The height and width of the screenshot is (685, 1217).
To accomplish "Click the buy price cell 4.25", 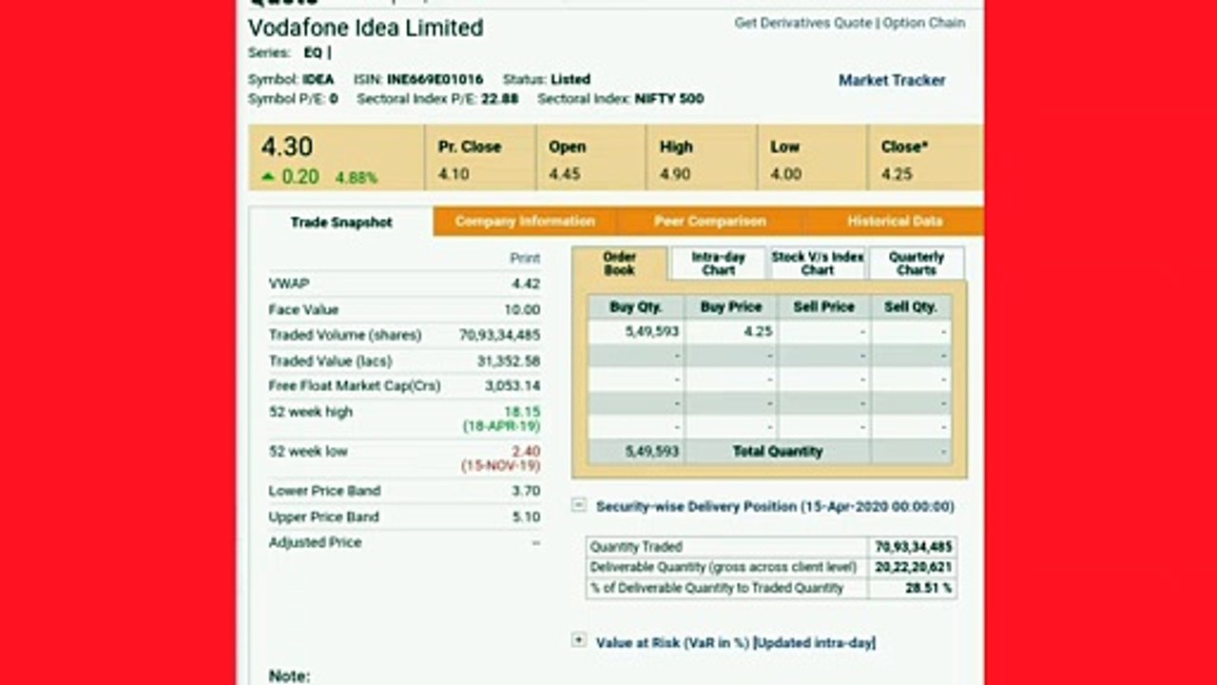I will [x=730, y=332].
